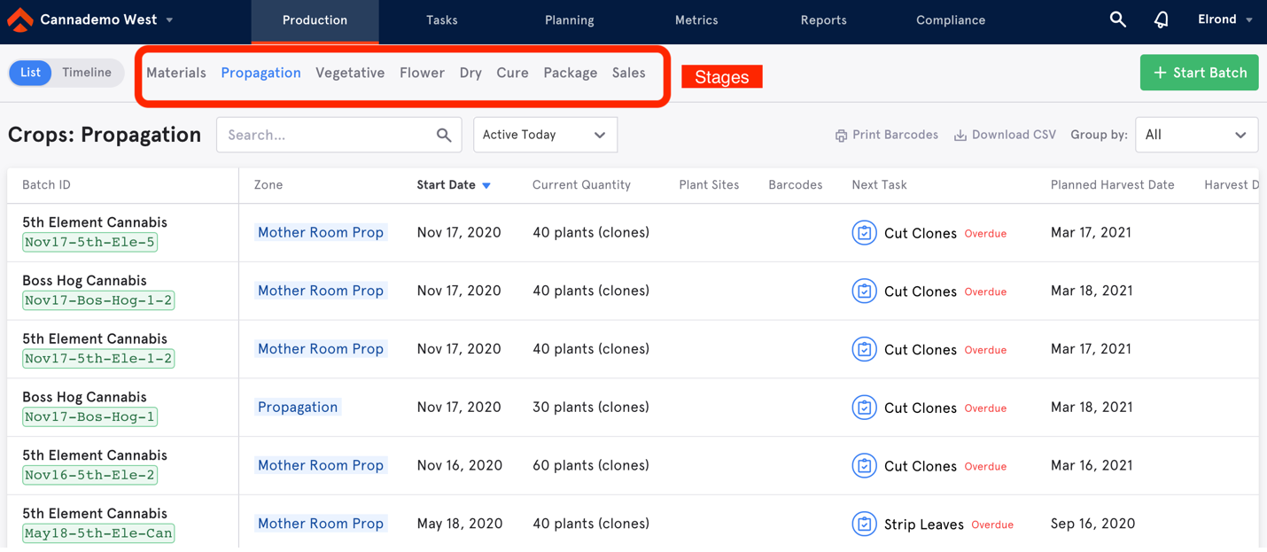
Task: Click the Cannademo orange logo icon
Action: point(19,19)
